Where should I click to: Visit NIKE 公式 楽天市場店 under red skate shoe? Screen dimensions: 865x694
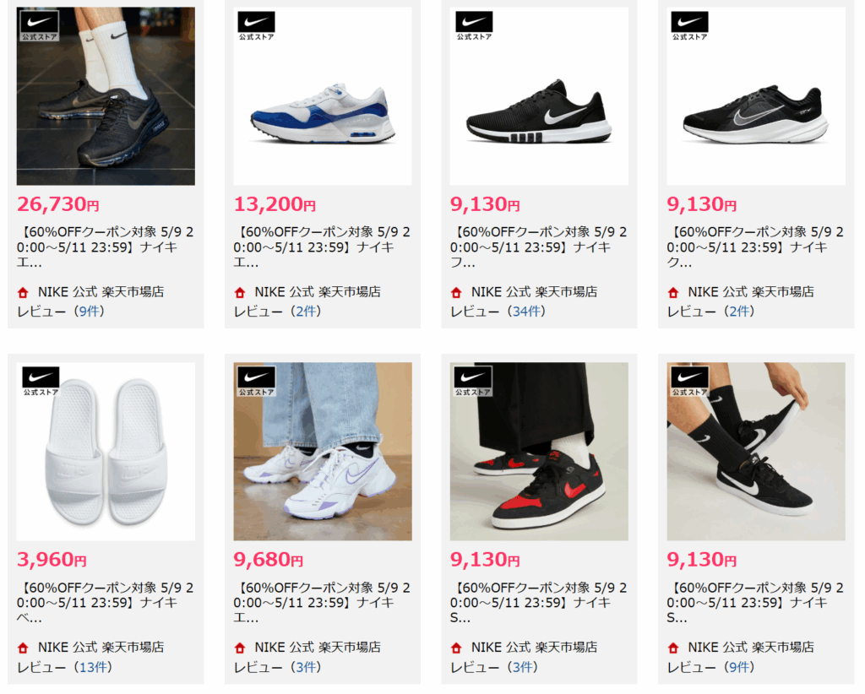(x=534, y=648)
